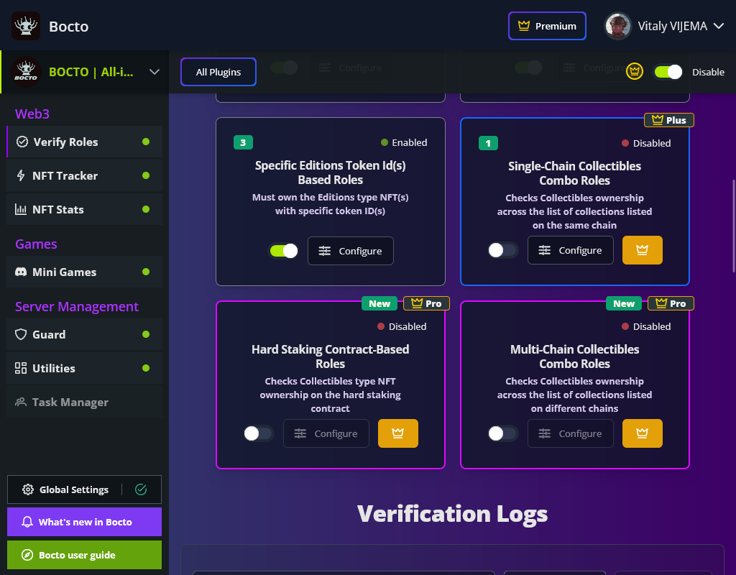The width and height of the screenshot is (736, 575).
Task: Click the Global Settings gear icon
Action: pyautogui.click(x=28, y=489)
